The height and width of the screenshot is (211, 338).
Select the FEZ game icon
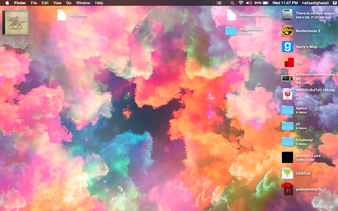(287, 63)
